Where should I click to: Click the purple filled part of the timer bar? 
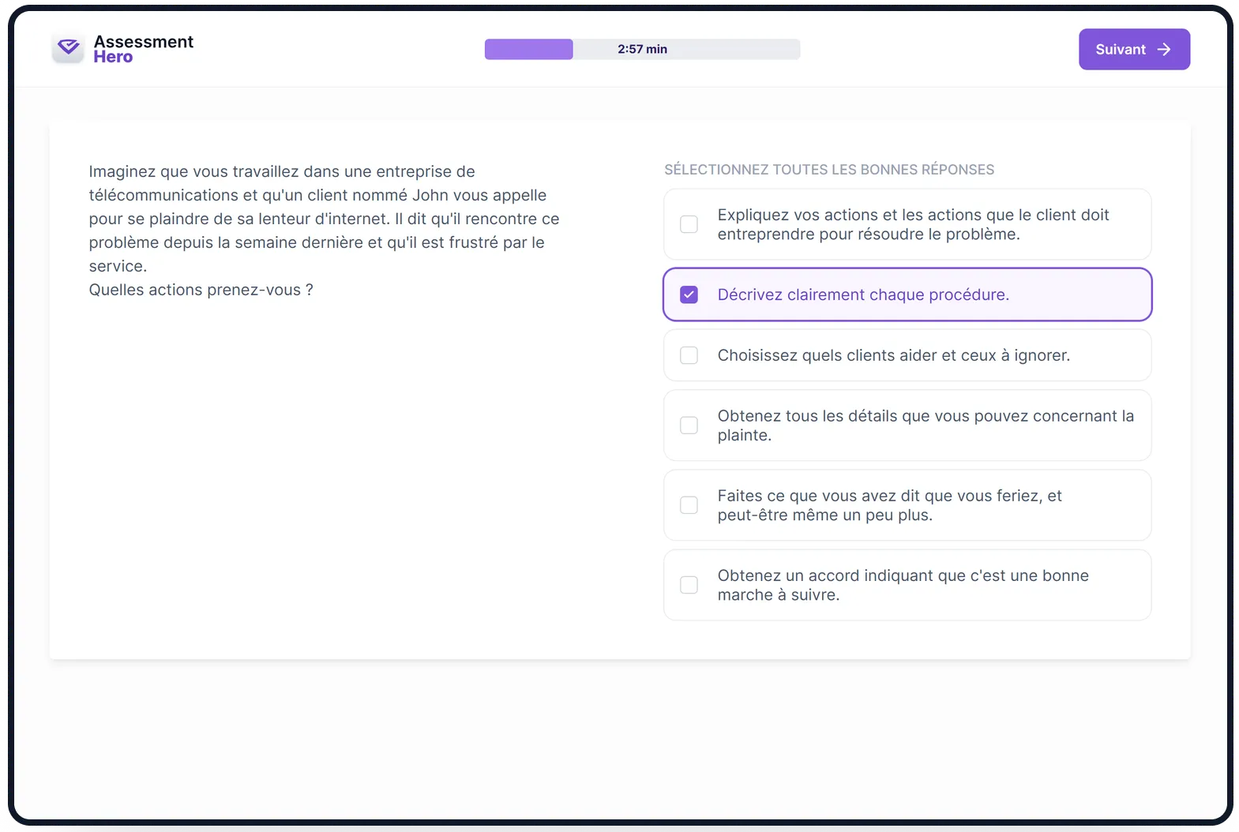(x=528, y=50)
